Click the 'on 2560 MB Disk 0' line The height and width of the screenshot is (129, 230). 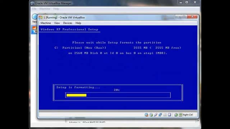pyautogui.click(x=118, y=53)
